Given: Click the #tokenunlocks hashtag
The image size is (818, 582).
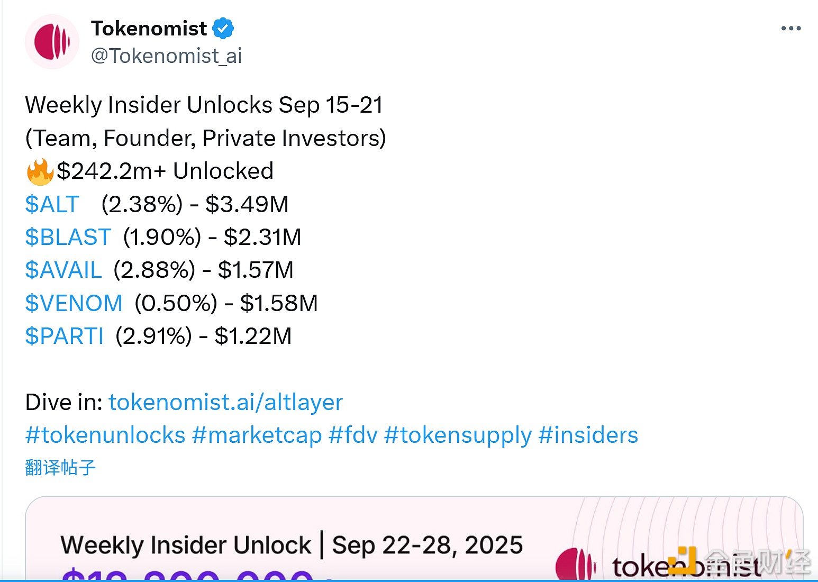Looking at the screenshot, I should 105,435.
